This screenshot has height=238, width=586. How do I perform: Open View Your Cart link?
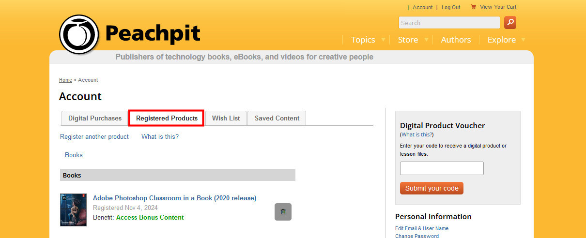click(498, 7)
